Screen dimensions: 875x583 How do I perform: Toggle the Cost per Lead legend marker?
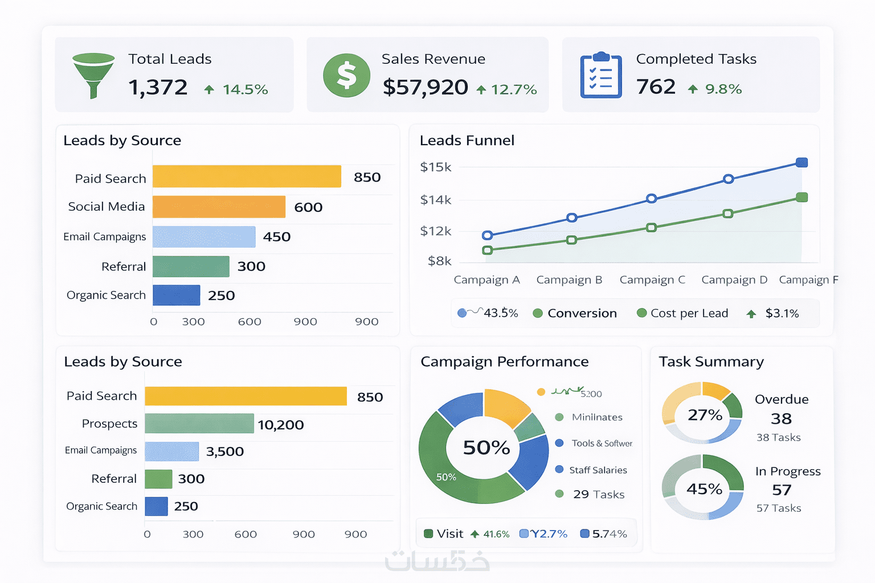point(641,313)
